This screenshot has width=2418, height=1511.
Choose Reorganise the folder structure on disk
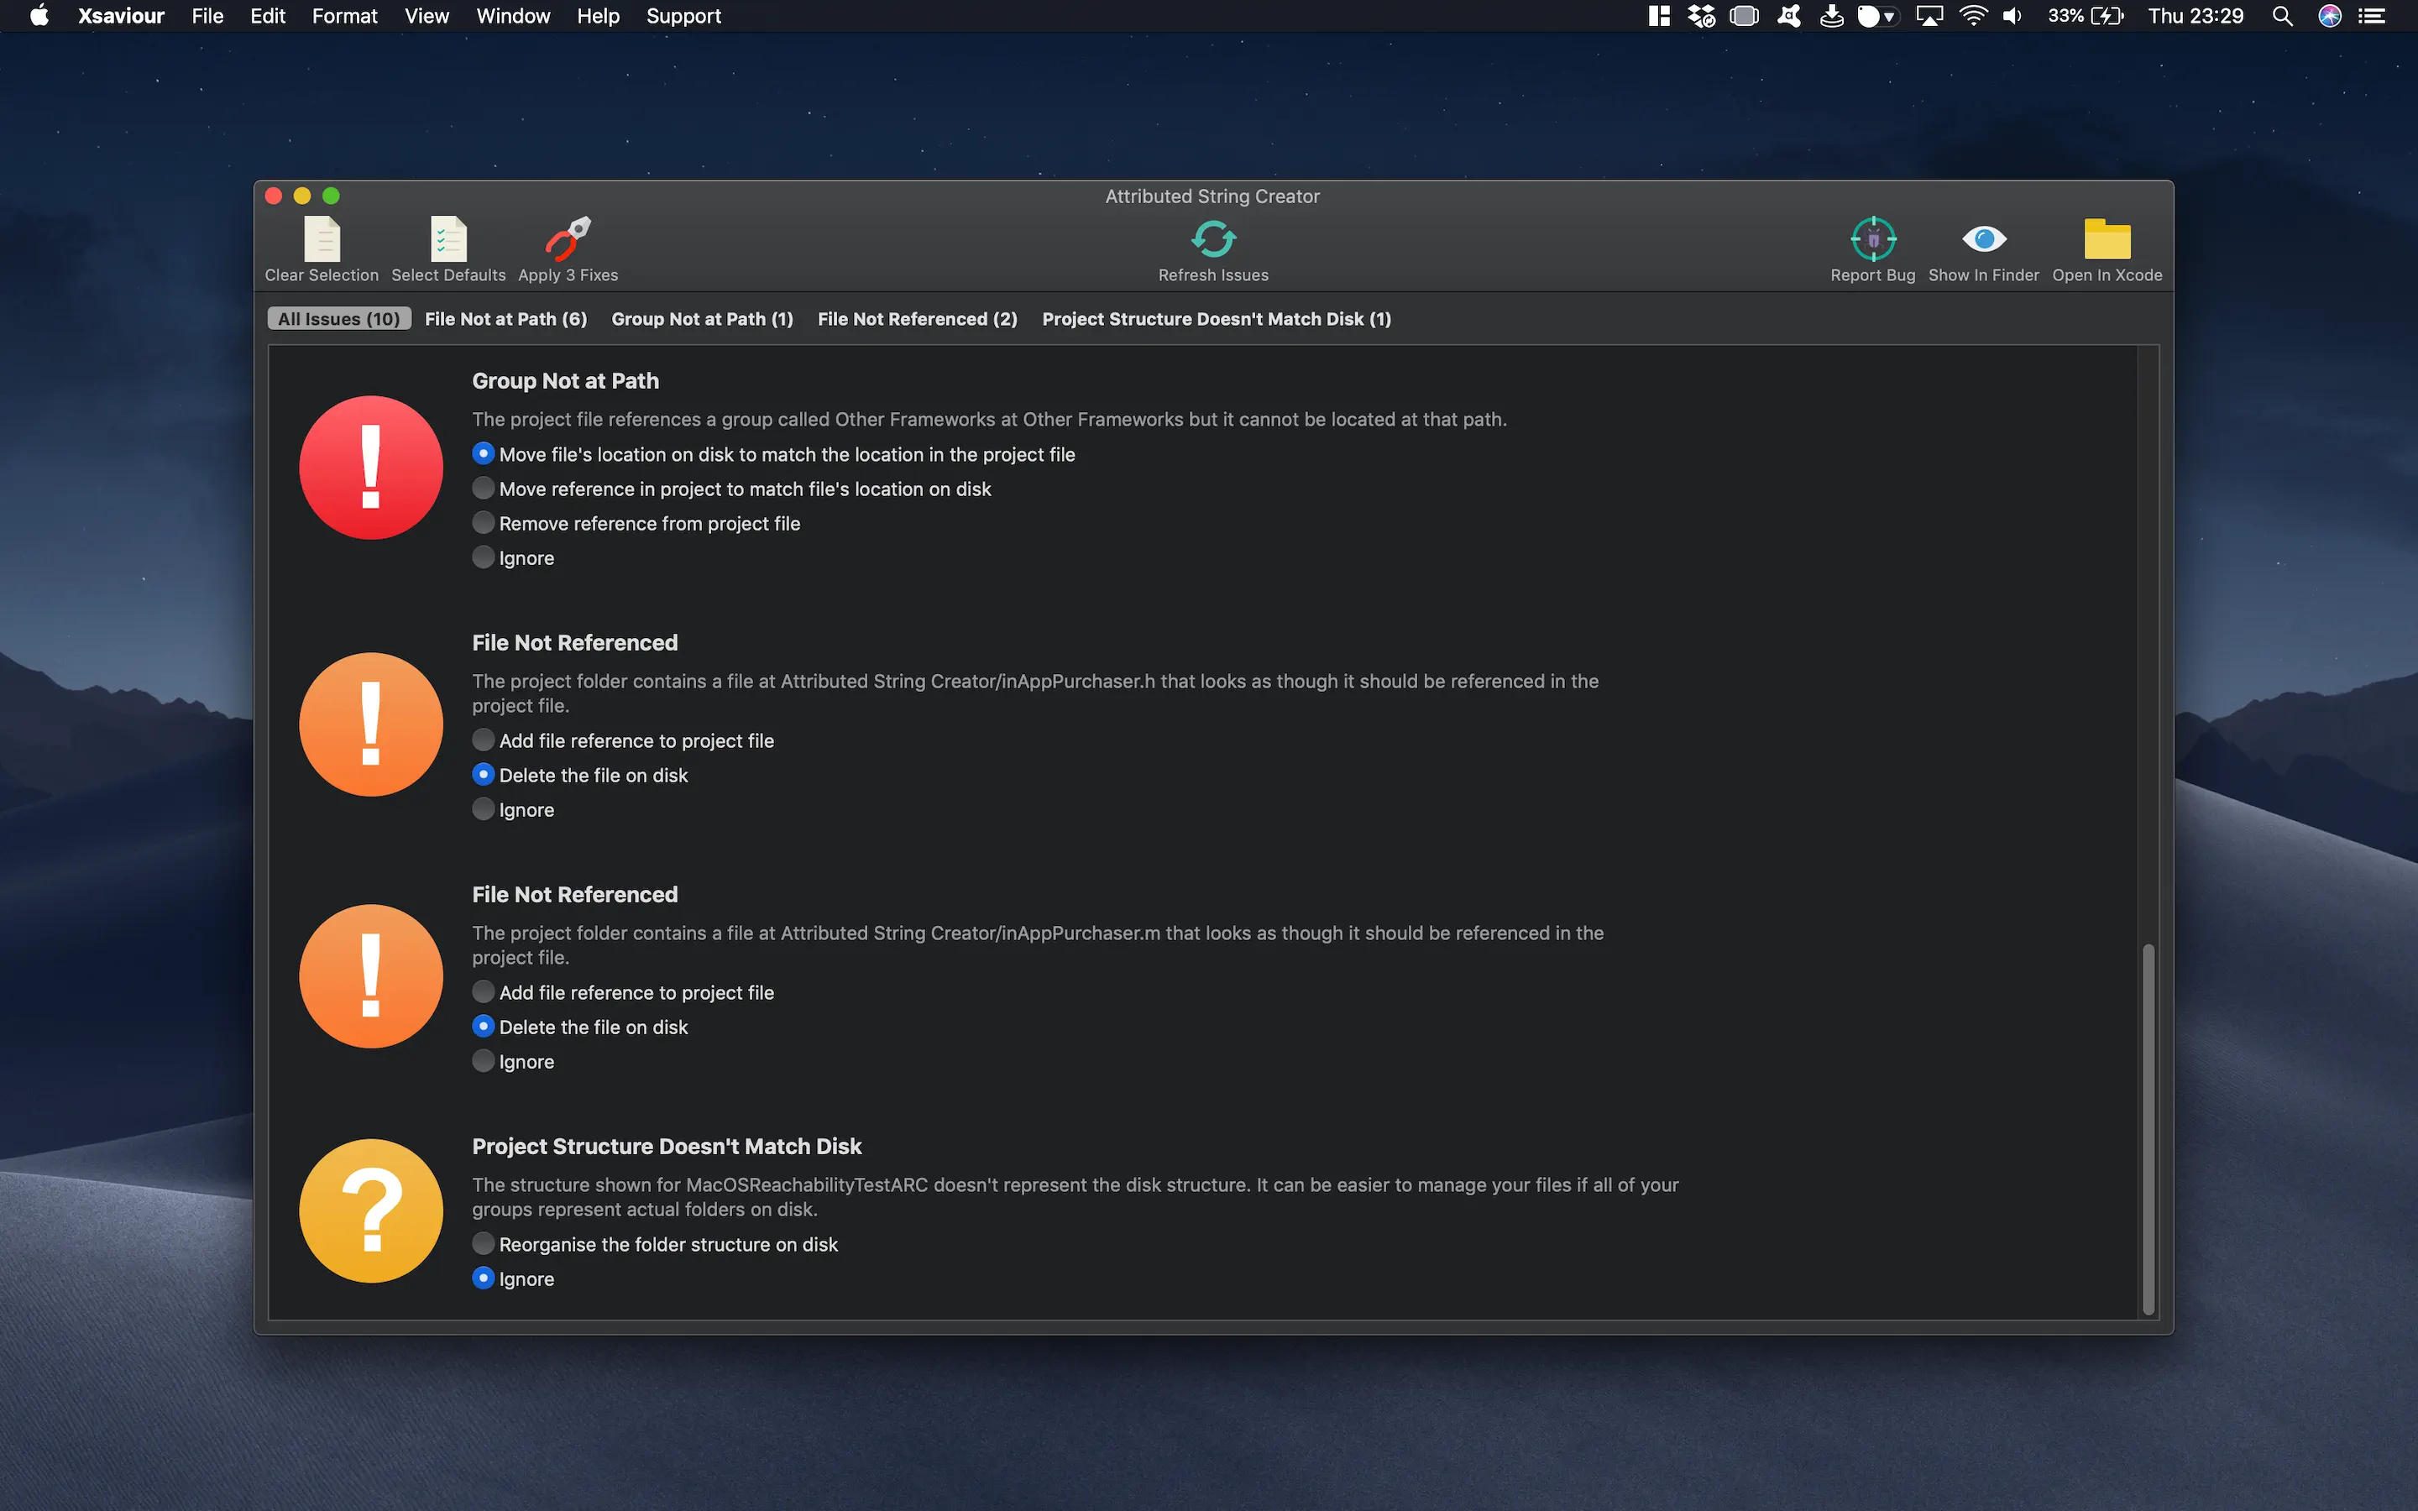click(484, 1244)
